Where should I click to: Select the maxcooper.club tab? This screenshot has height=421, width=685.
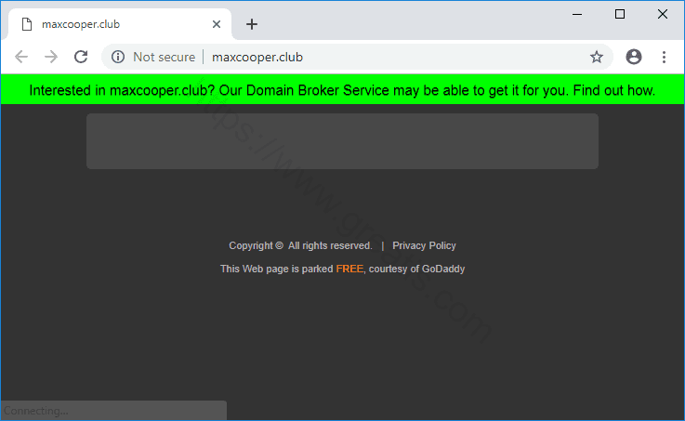[120, 24]
